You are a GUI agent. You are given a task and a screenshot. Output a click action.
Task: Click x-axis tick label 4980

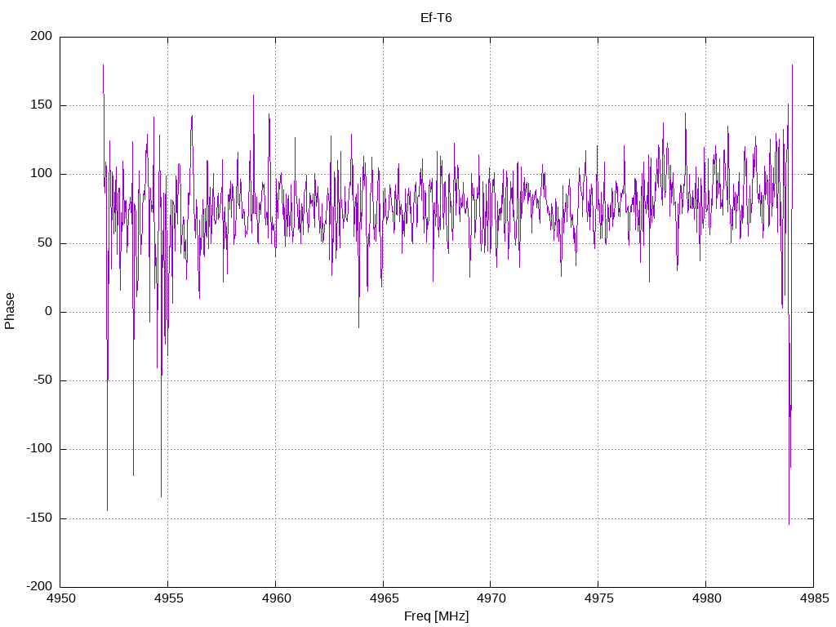click(707, 598)
